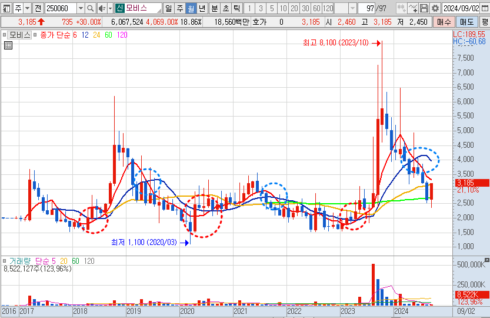Viewport: 490px width, 318px height.
Task: Select weekly 주 chart period
Action: point(179,8)
